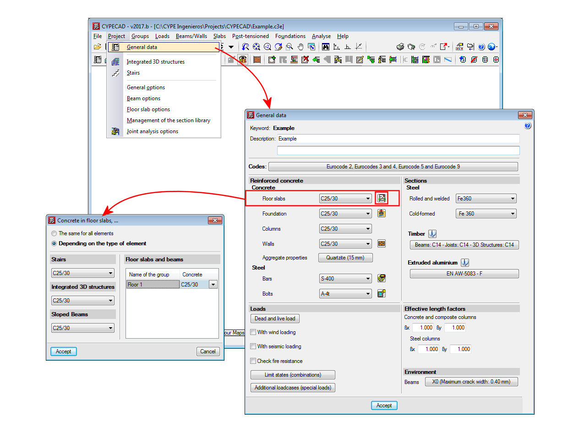Open the Beams/Walls menu
Screen dimensions: 568x443
pyautogui.click(x=191, y=36)
